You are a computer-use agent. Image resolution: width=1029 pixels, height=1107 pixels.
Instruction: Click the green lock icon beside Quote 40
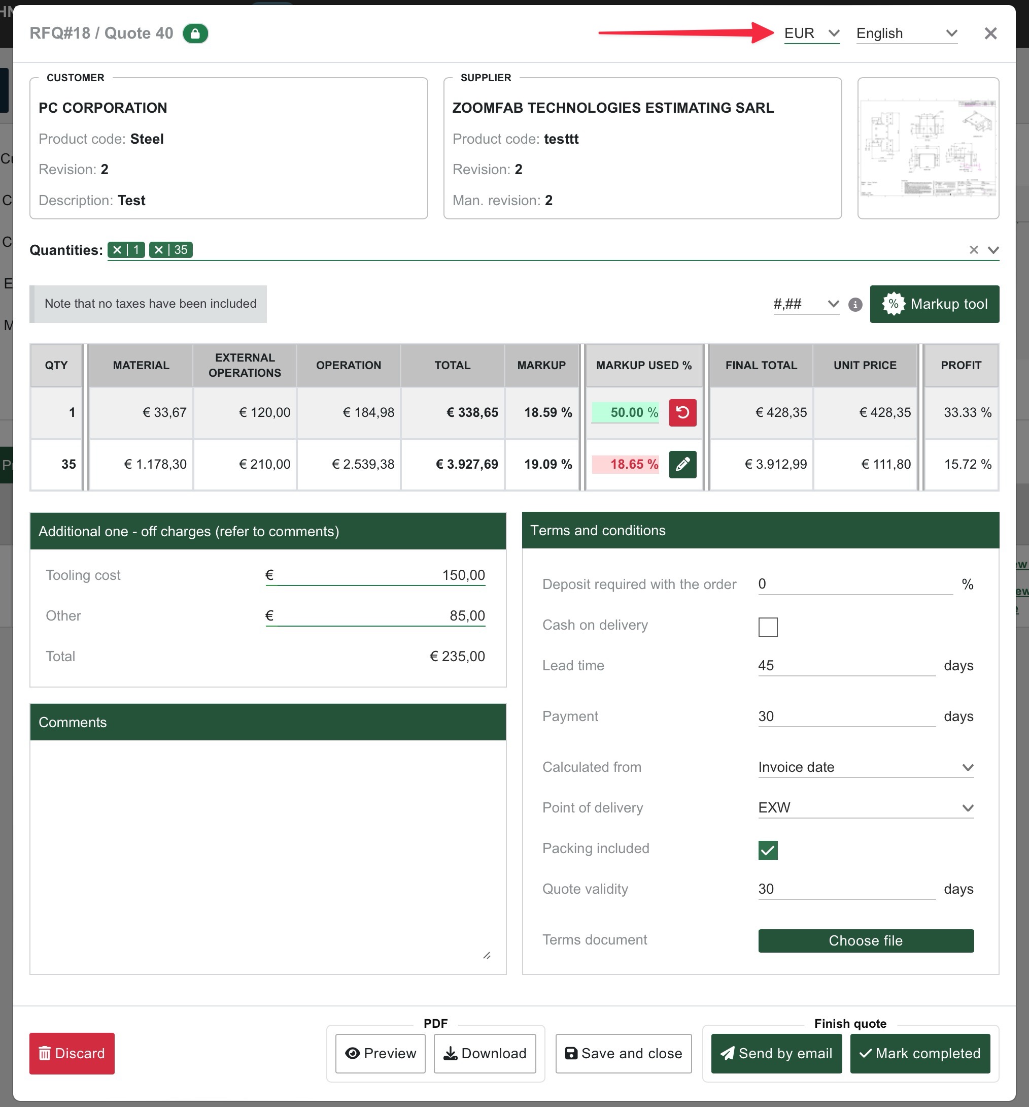point(195,34)
